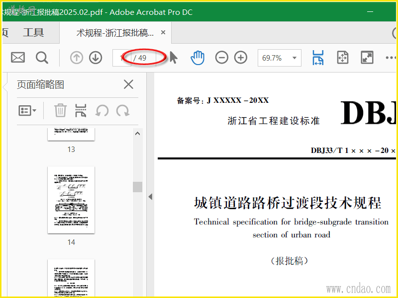398x298 pixels.
Task: Rotate pages clockwise
Action: (x=123, y=111)
